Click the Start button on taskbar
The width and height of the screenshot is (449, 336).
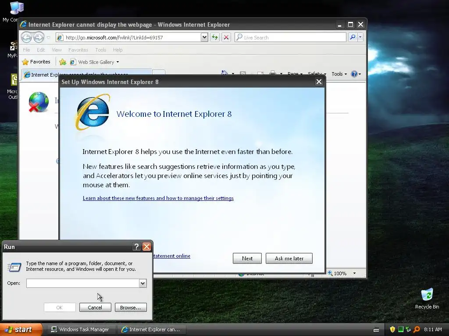pos(21,329)
